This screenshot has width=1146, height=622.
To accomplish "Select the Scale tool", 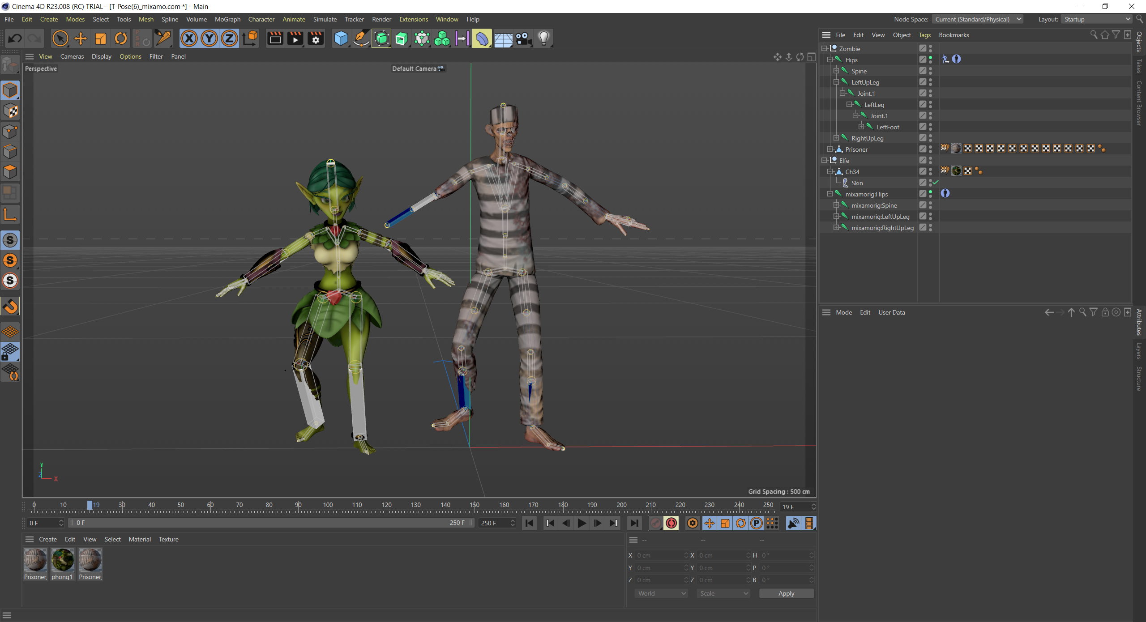I will pyautogui.click(x=101, y=38).
